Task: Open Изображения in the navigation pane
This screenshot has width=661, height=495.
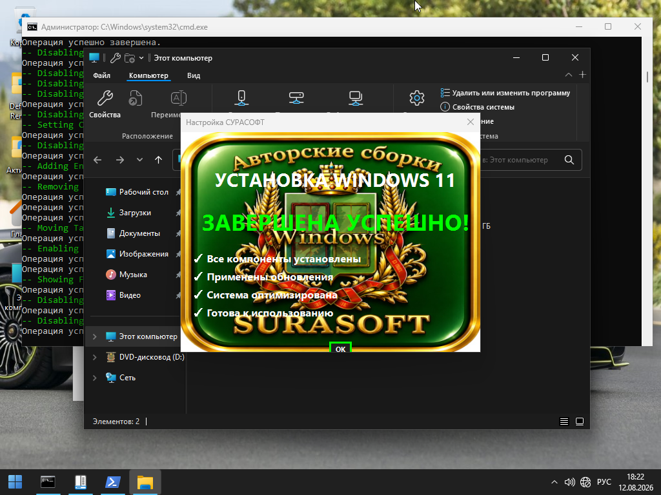Action: [x=137, y=254]
